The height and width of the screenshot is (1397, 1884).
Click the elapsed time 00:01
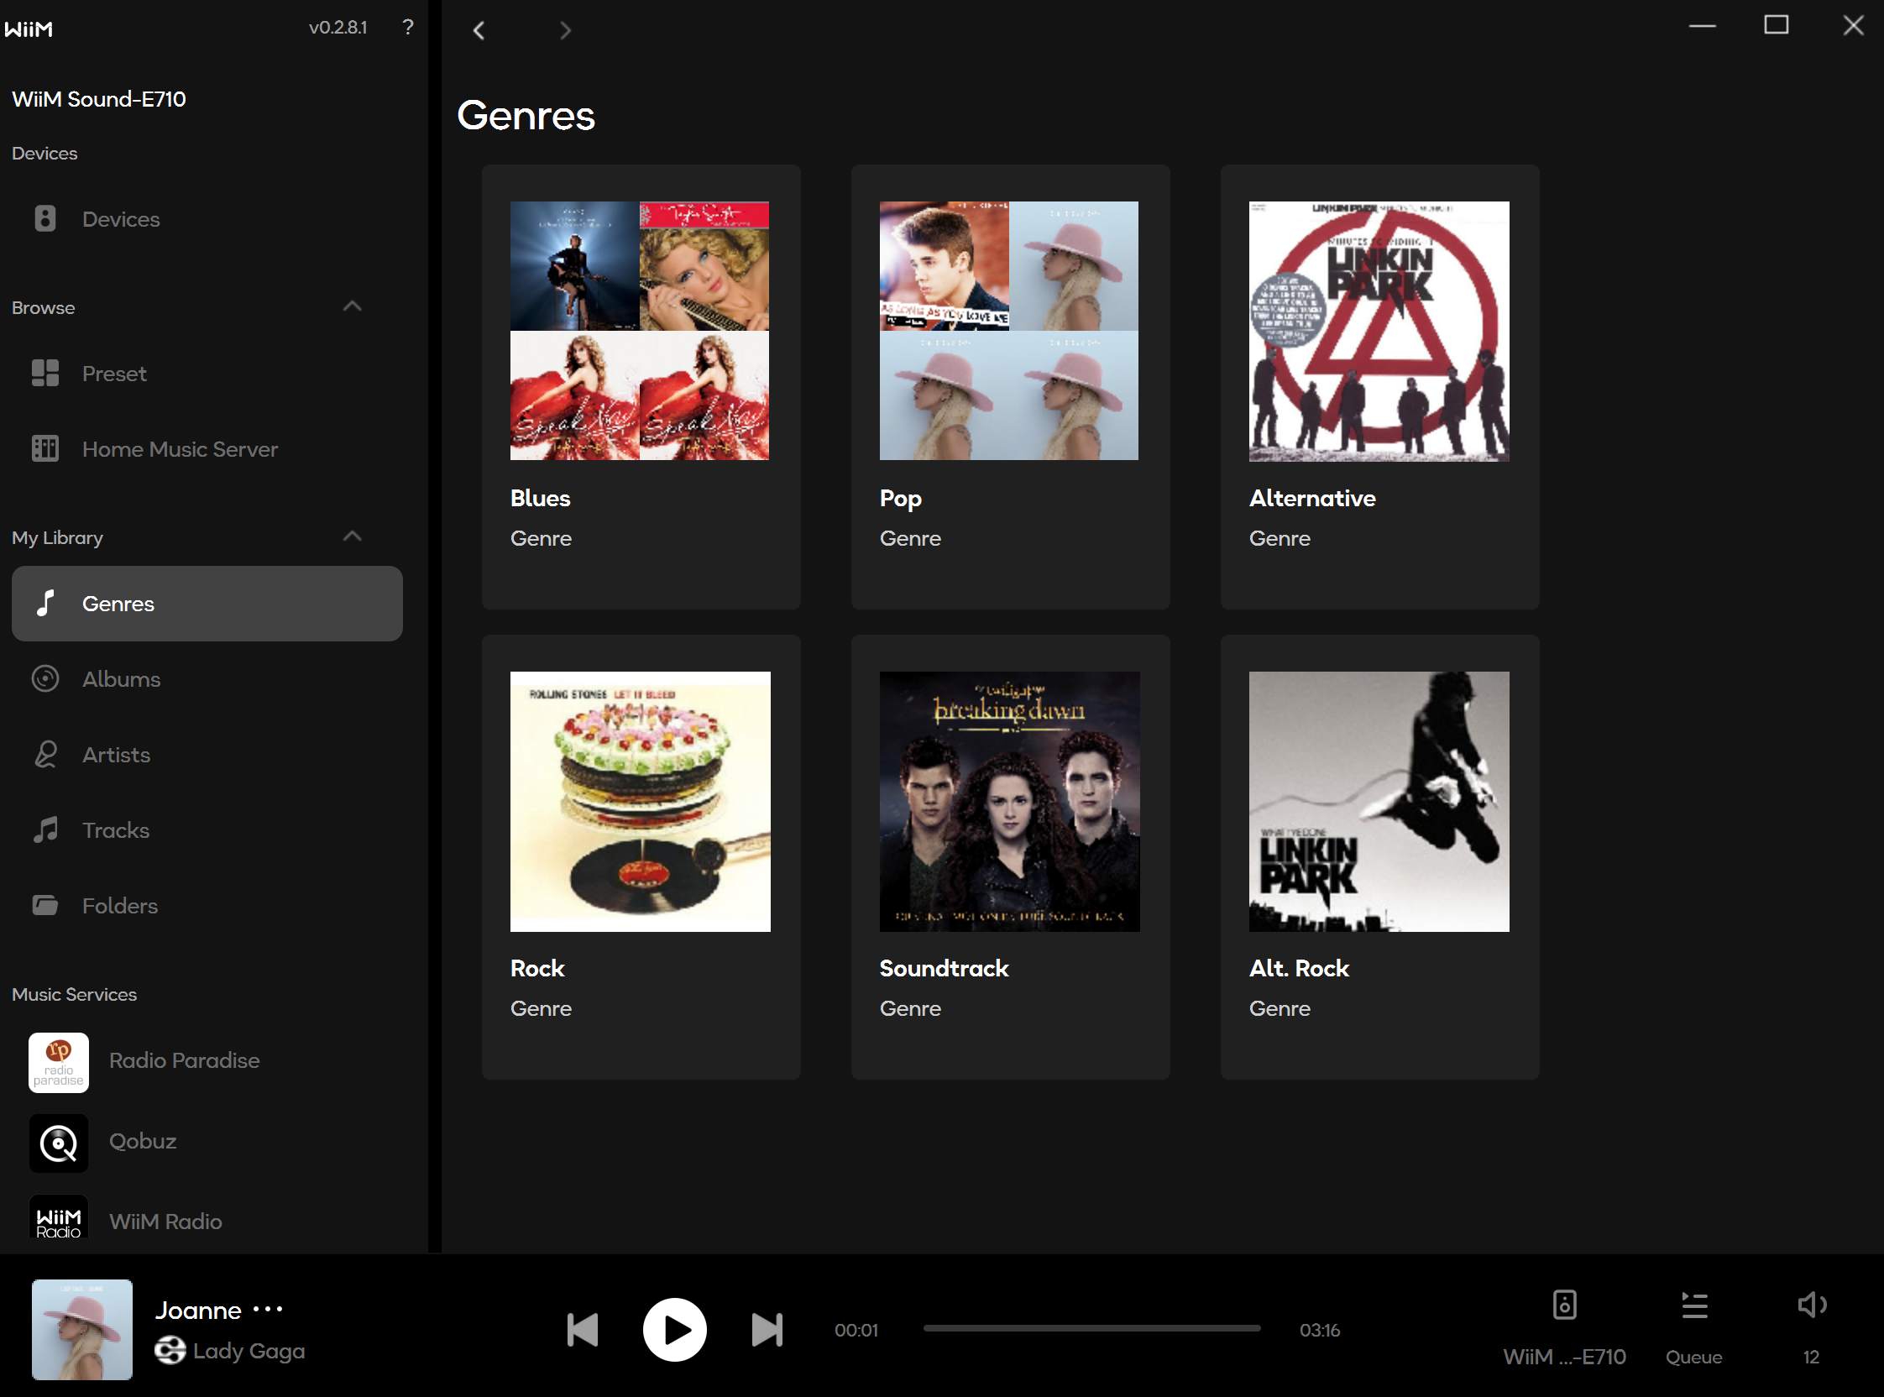pos(856,1330)
